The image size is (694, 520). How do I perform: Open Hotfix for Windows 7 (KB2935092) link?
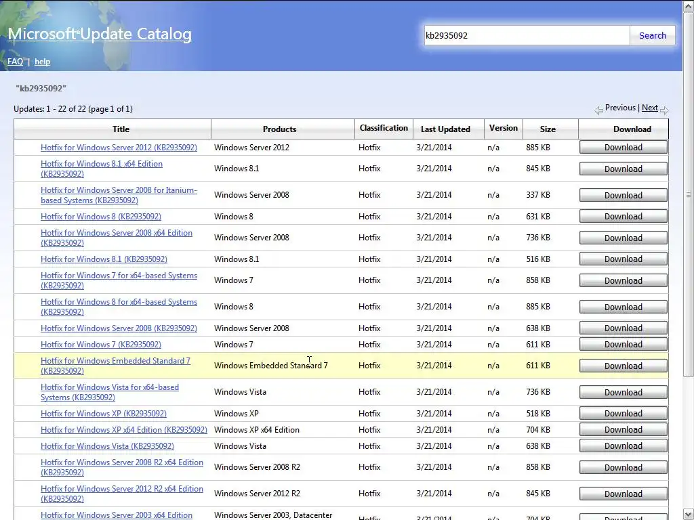[x=101, y=345]
